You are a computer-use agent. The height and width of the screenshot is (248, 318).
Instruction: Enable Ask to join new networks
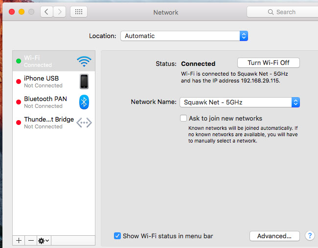(x=183, y=118)
